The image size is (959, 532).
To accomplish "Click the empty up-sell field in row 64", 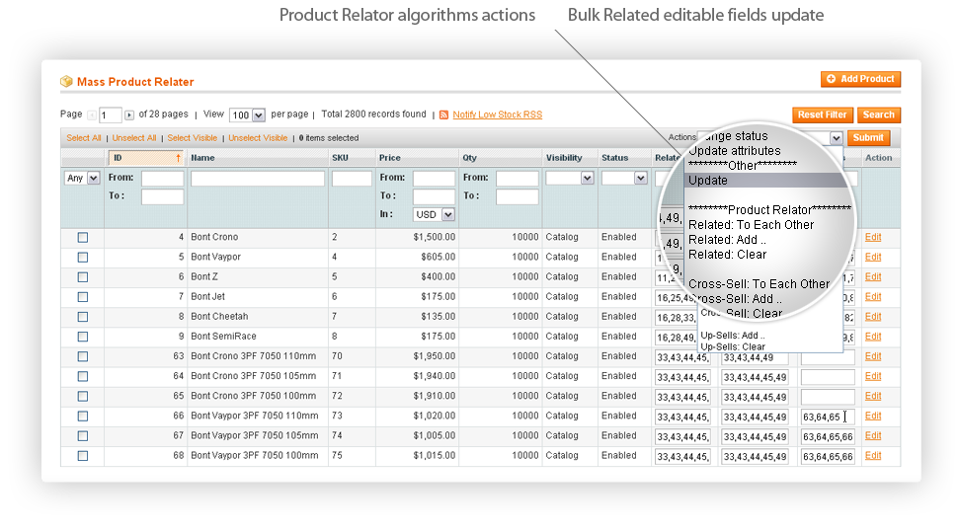I will pyautogui.click(x=828, y=377).
